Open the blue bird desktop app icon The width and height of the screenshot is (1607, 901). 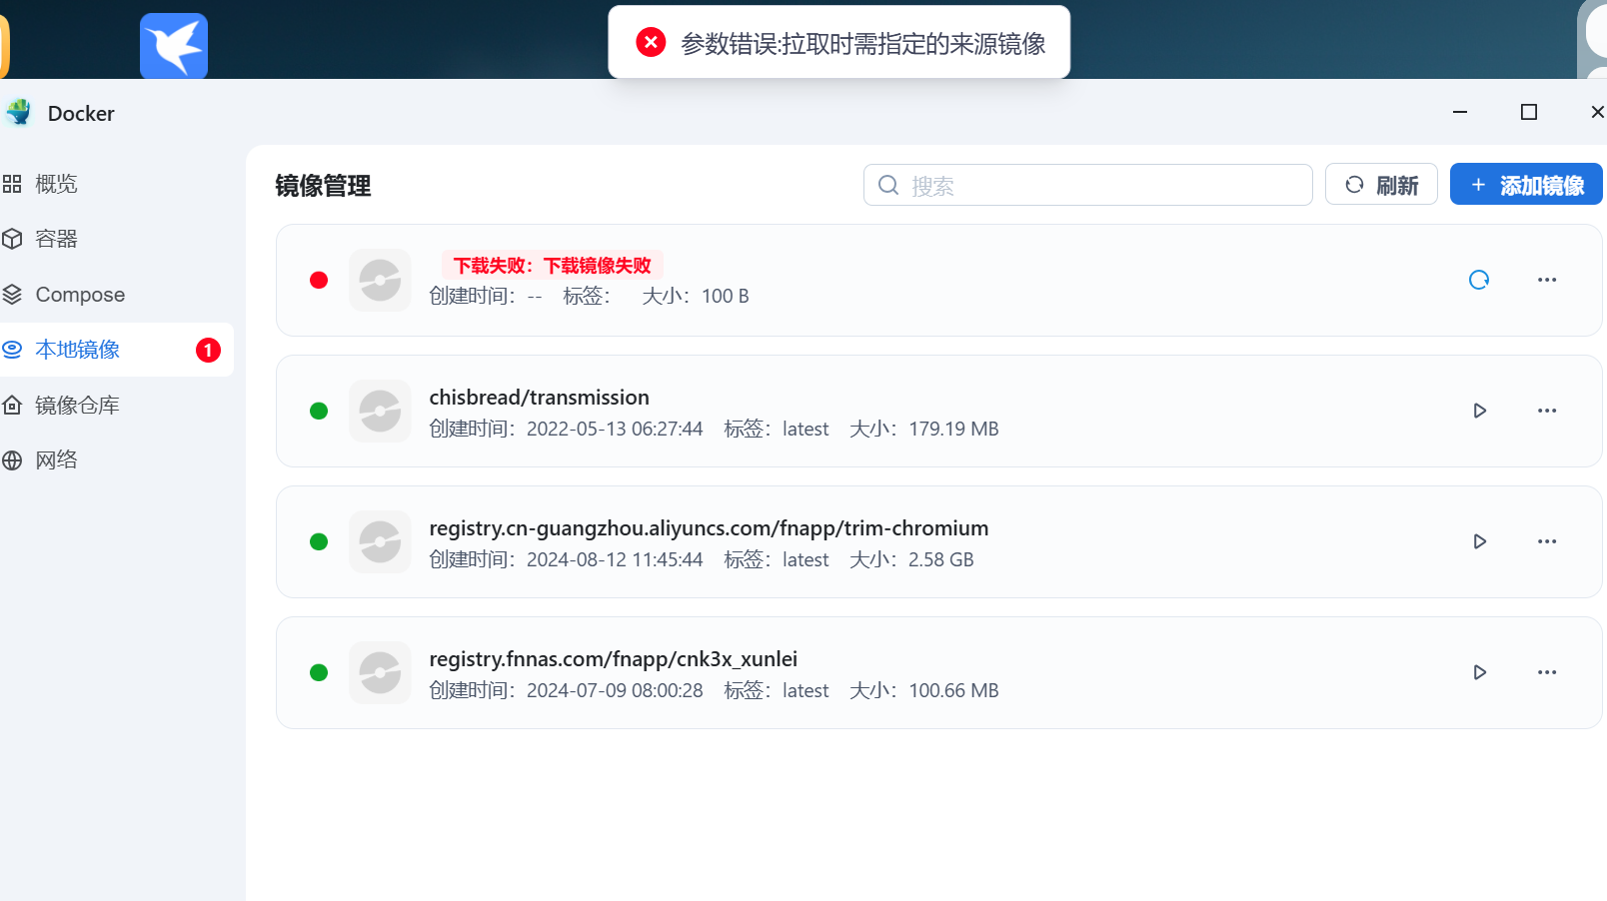click(174, 45)
